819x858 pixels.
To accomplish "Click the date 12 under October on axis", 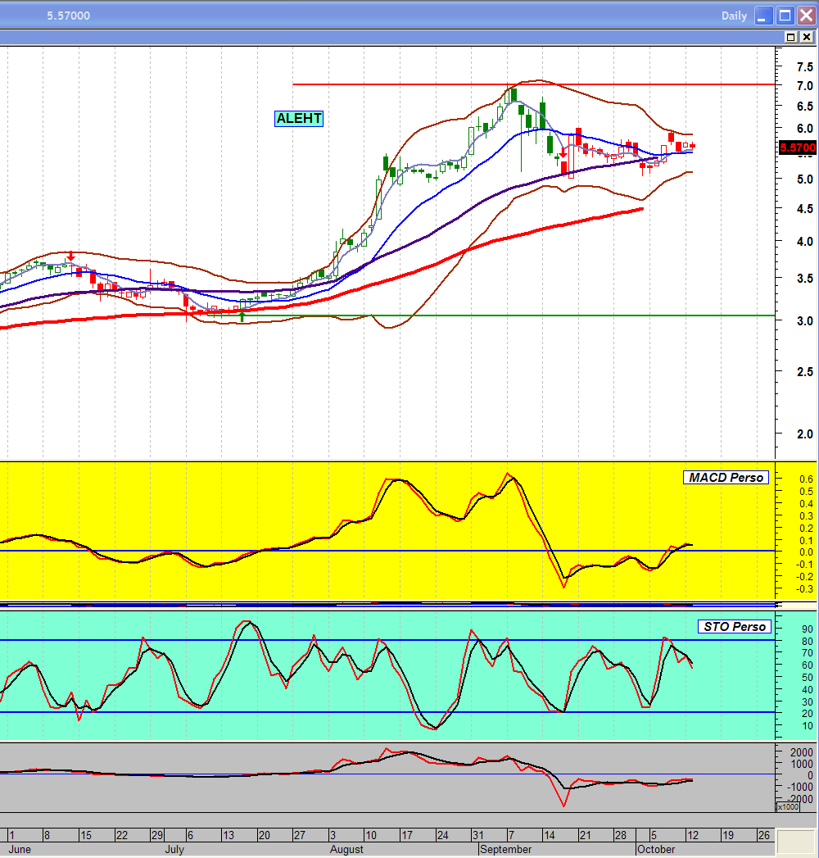I will [693, 836].
